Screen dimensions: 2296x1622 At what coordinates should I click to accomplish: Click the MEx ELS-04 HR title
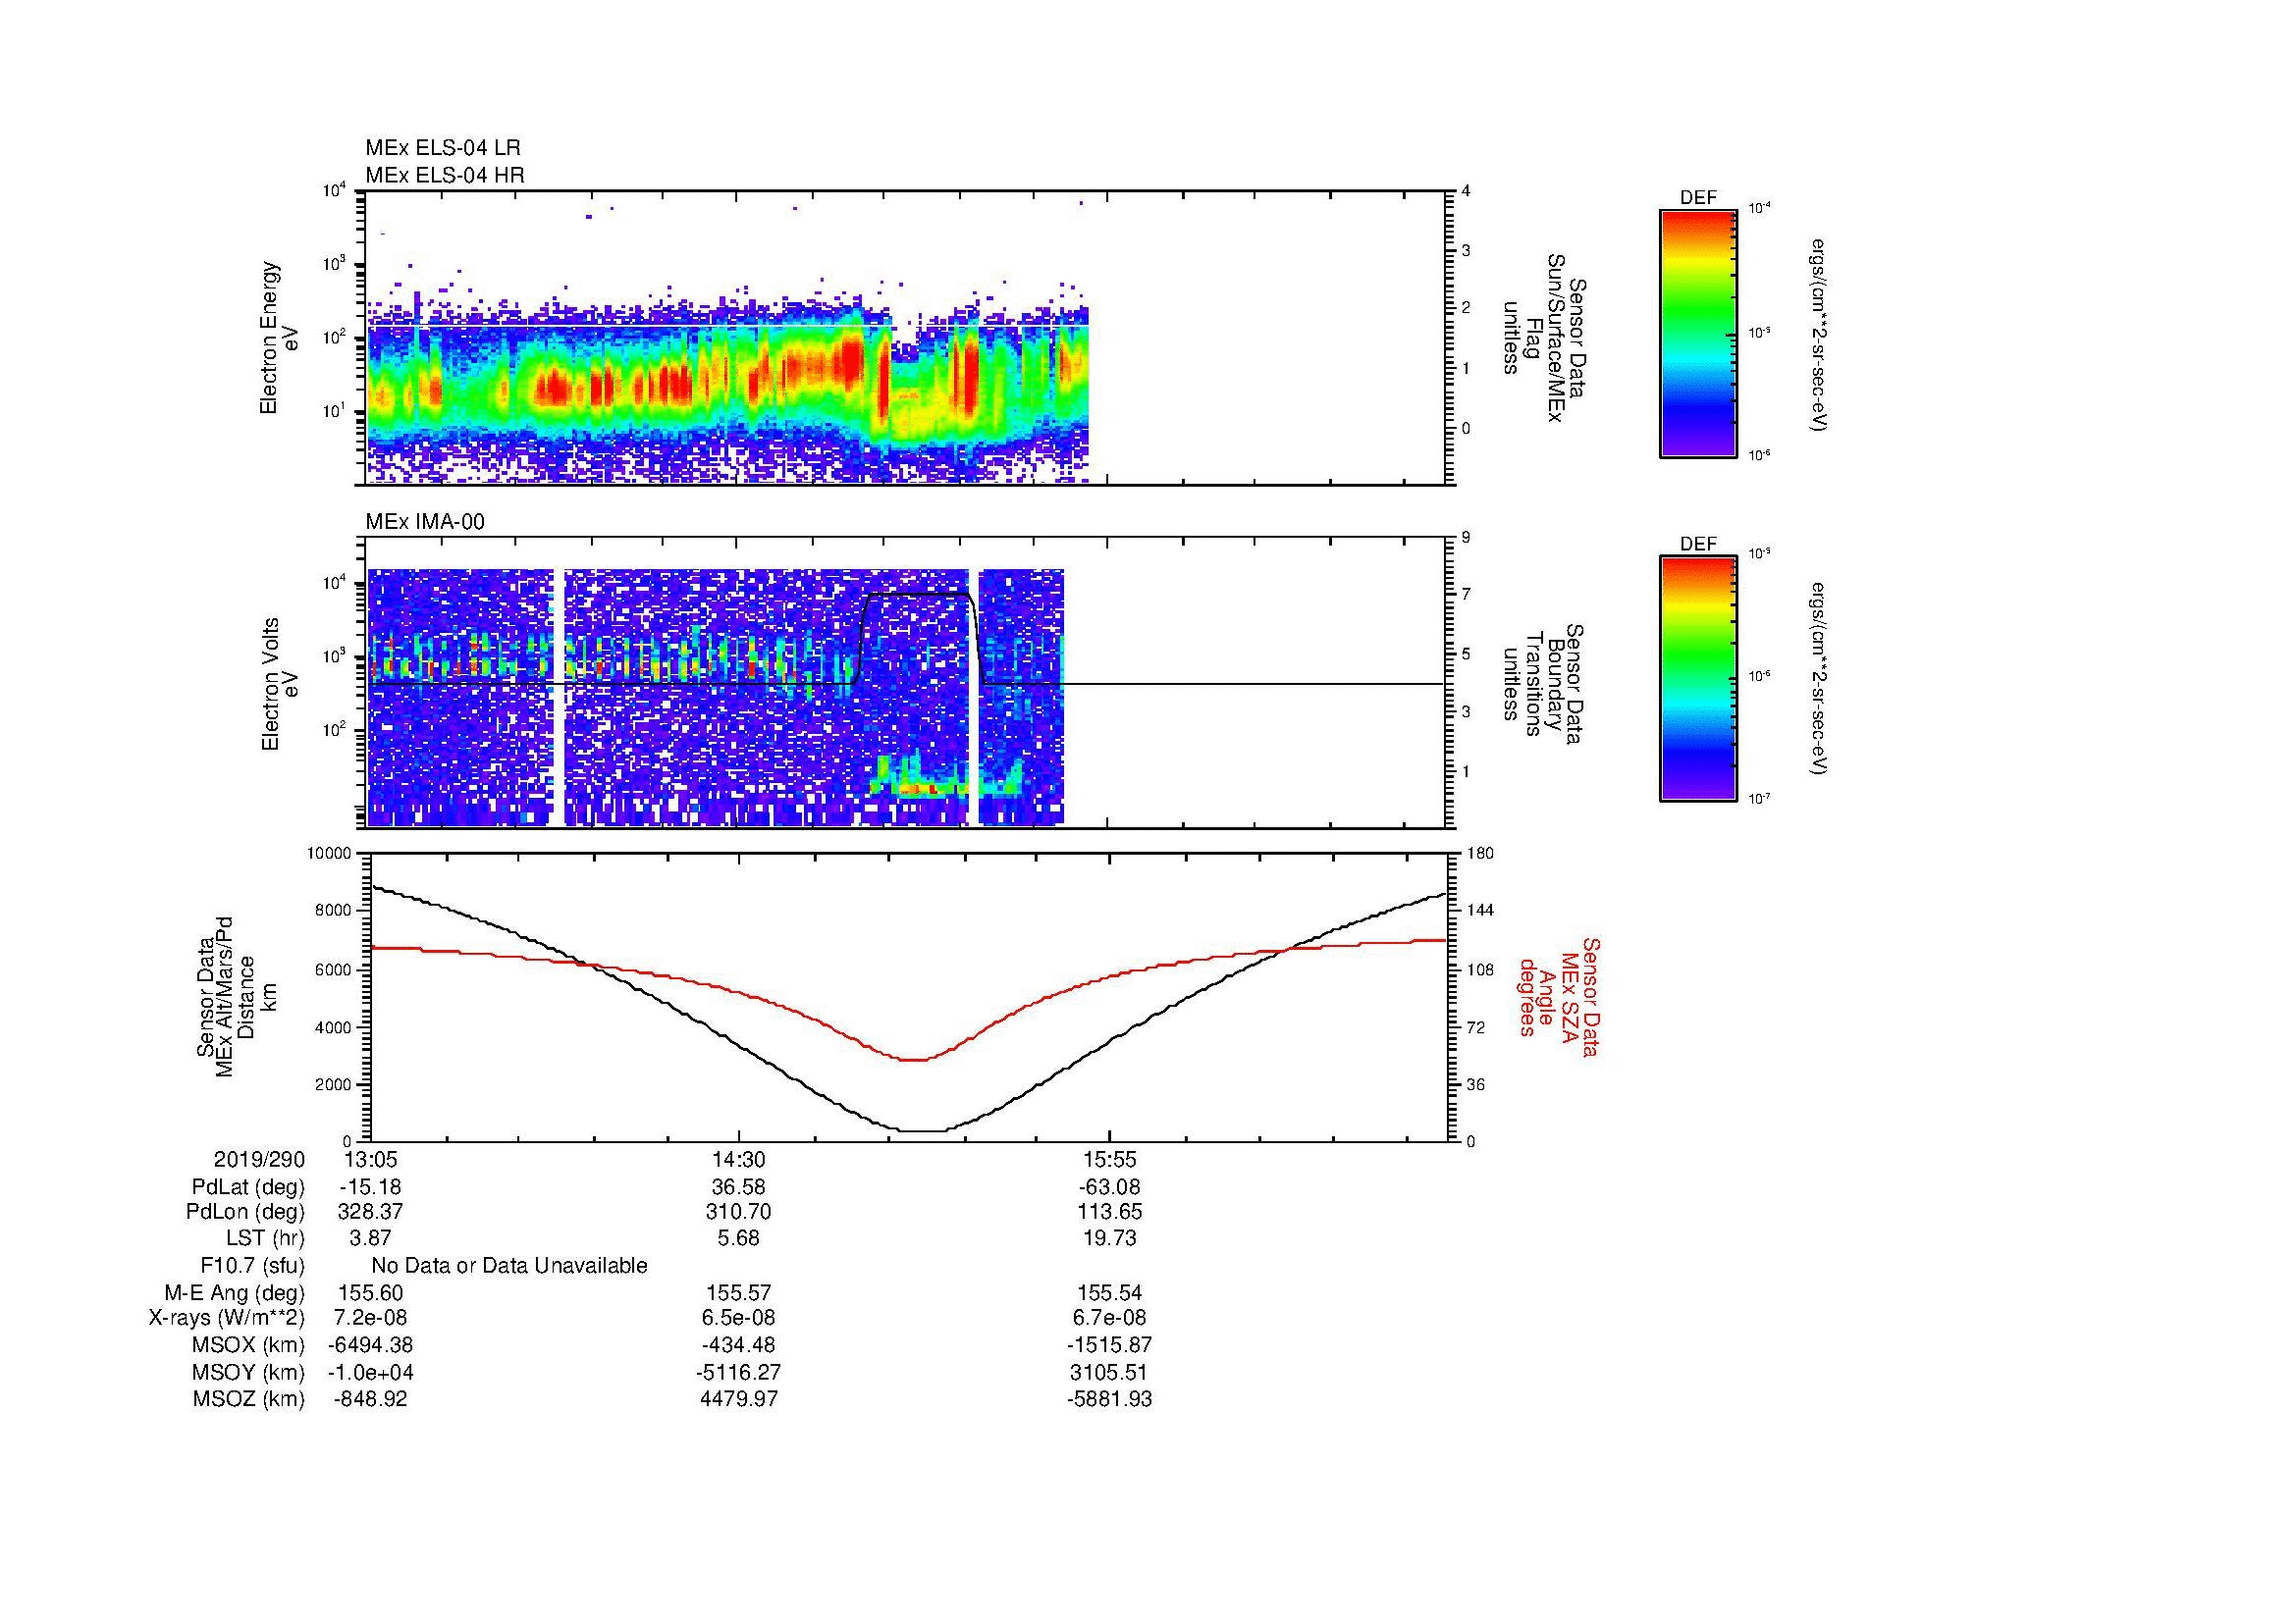(445, 175)
